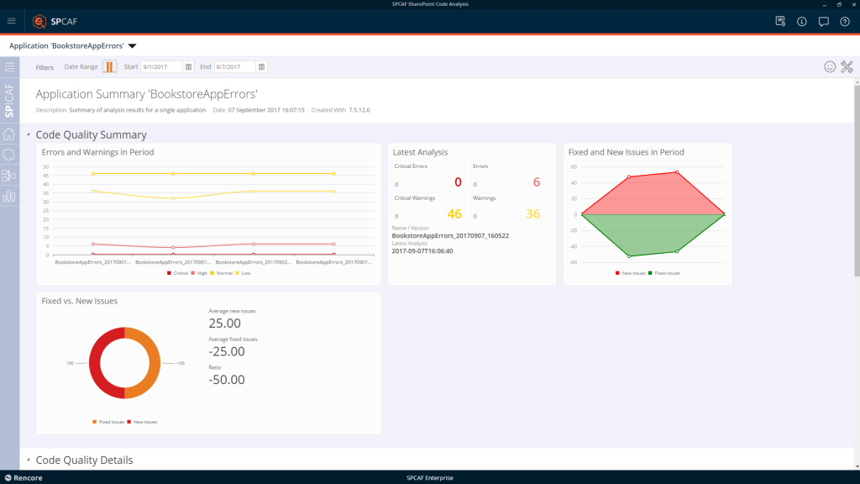The height and width of the screenshot is (484, 860).
Task: Open the feedback chat bubble icon
Action: click(823, 22)
